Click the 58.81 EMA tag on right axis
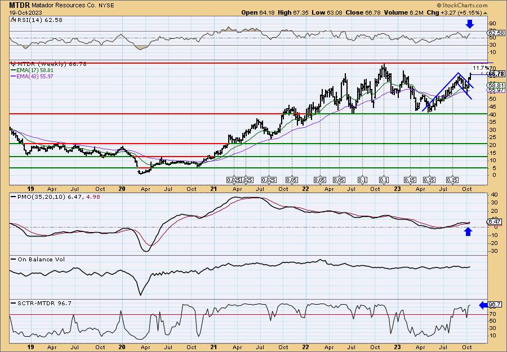The height and width of the screenshot is (352, 507). coord(497,85)
